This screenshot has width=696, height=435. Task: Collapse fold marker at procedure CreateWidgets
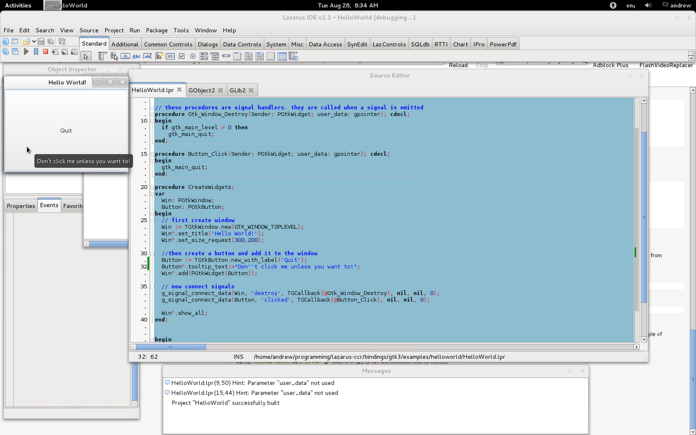[x=152, y=187]
